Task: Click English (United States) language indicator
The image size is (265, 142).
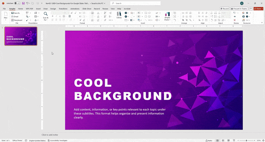Action: pyautogui.click(x=37, y=140)
